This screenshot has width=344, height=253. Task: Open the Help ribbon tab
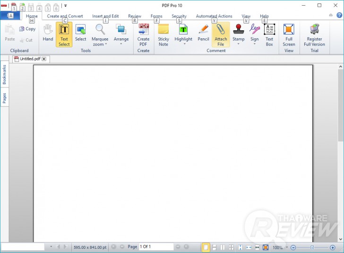click(264, 16)
